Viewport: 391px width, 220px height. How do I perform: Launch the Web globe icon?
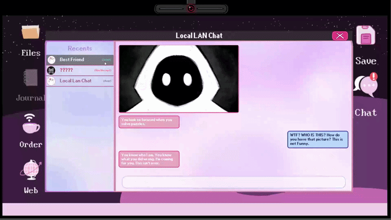(x=31, y=170)
